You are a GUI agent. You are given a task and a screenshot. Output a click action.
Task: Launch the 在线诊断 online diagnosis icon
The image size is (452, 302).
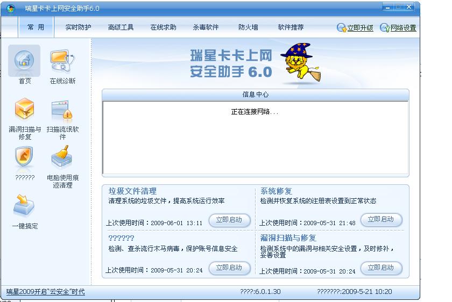pyautogui.click(x=62, y=61)
